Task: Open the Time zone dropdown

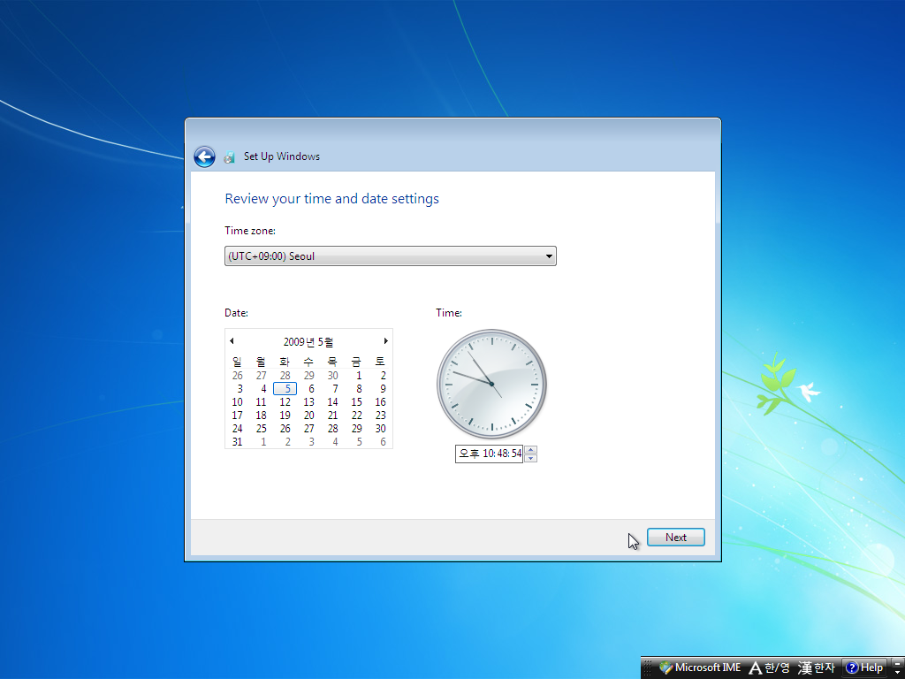Action: click(390, 256)
